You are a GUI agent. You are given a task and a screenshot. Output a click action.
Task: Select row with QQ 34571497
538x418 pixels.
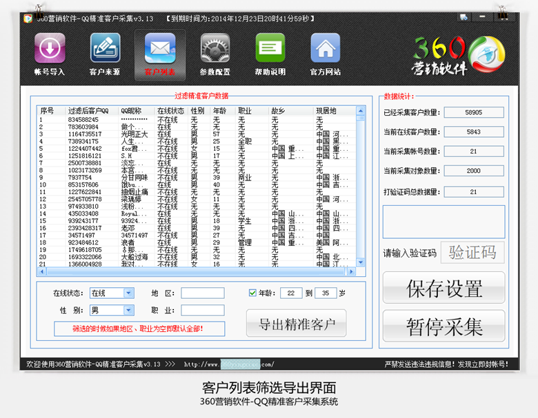[x=197, y=235]
